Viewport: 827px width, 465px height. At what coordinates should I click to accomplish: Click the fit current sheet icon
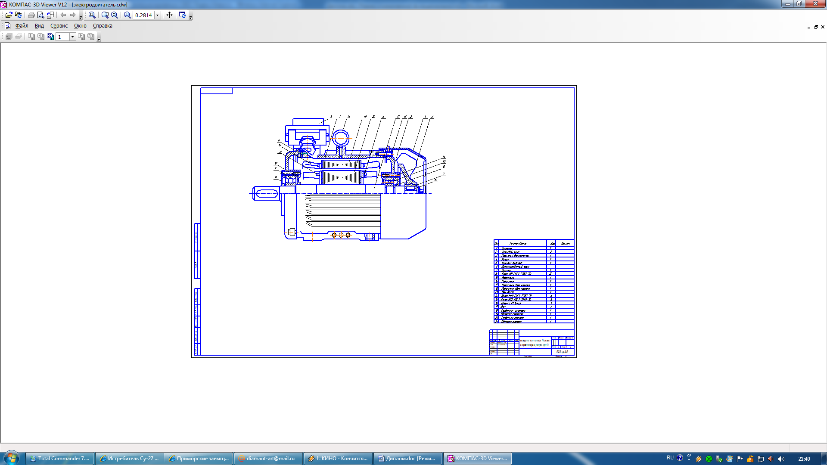(50, 37)
